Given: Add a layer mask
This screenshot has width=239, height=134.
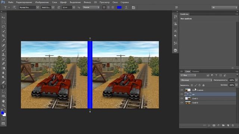Looking at the screenshot, I should coord(214,125).
